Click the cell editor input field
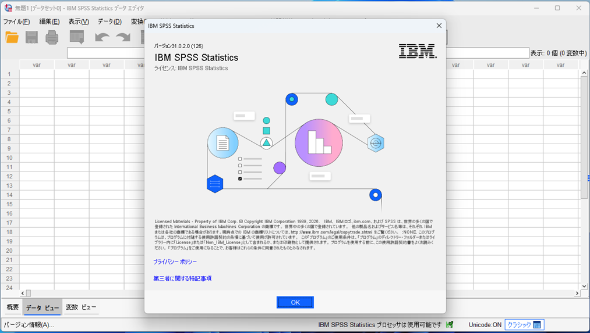Screen dimensions: 590x333 coord(298,53)
